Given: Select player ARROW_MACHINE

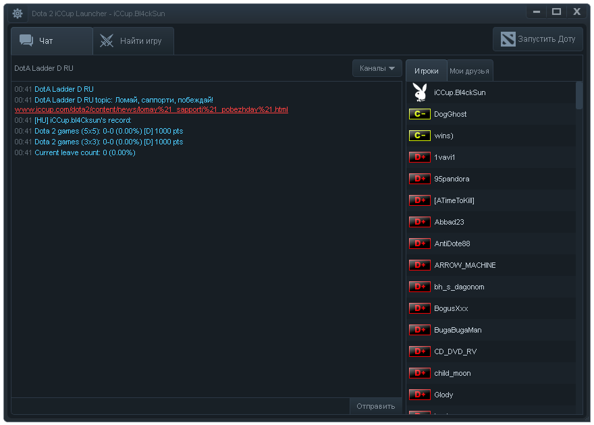Looking at the screenshot, I should [491, 265].
